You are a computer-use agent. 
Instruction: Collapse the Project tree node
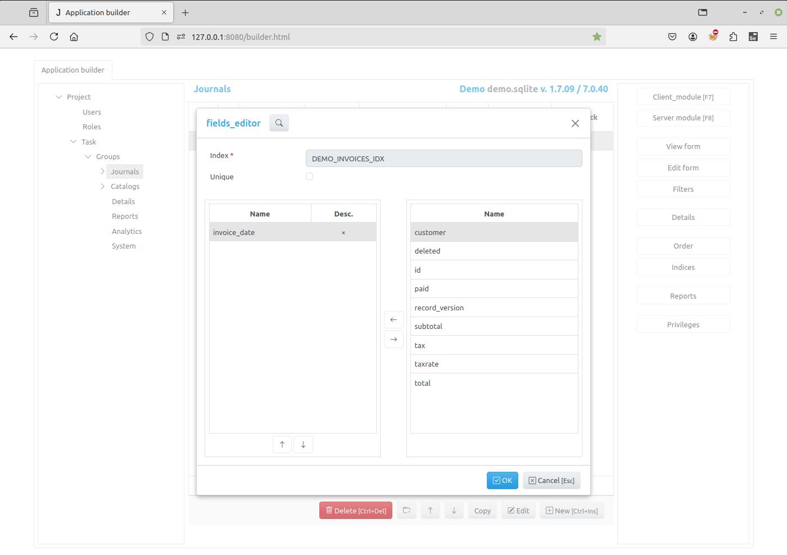coord(58,97)
